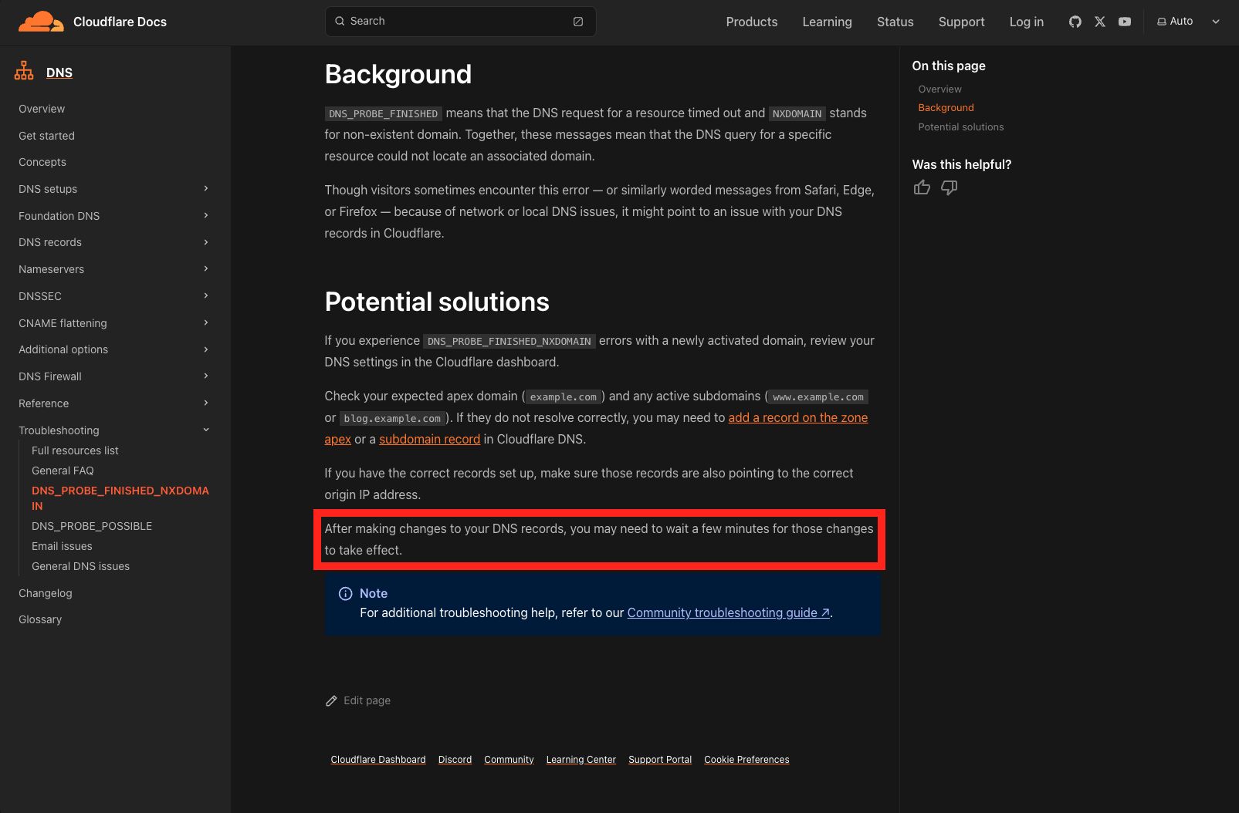Expand the Nameservers section
Image resolution: width=1239 pixels, height=813 pixels.
coord(206,269)
